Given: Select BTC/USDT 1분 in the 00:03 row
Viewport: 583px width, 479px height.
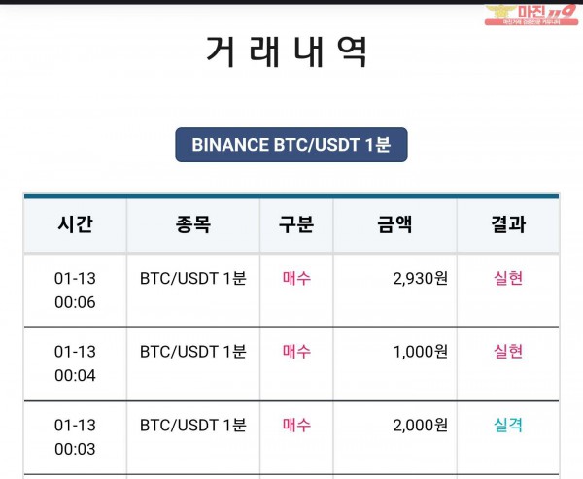Looking at the screenshot, I should point(193,425).
